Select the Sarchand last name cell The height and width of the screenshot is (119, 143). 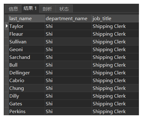(x=27, y=57)
